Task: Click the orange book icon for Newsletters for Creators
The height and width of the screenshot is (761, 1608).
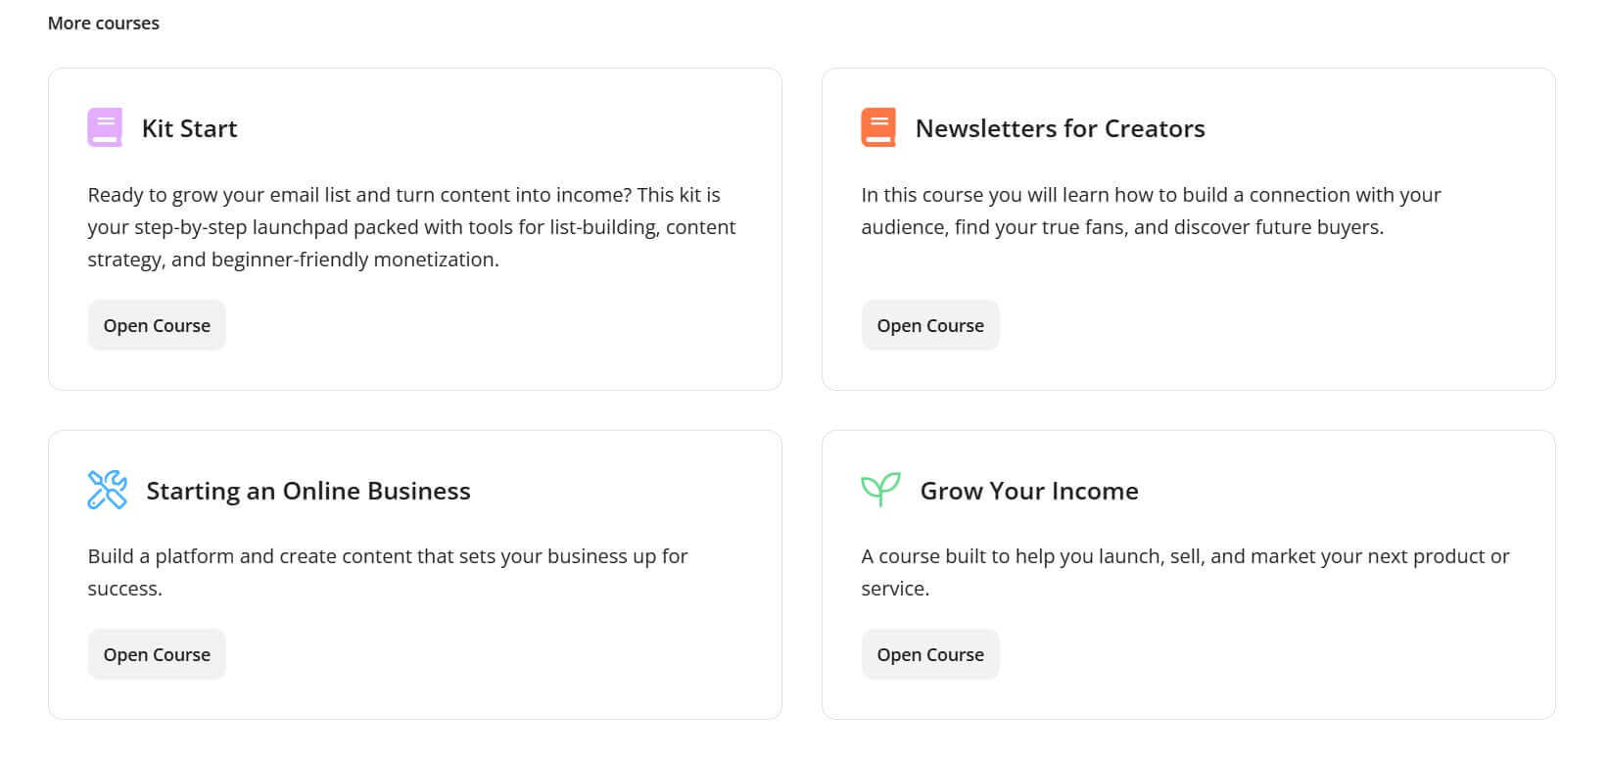Action: [x=878, y=126]
